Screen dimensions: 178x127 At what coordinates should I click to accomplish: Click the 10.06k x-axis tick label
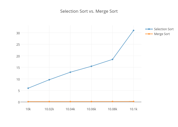pyautogui.click(x=91, y=109)
